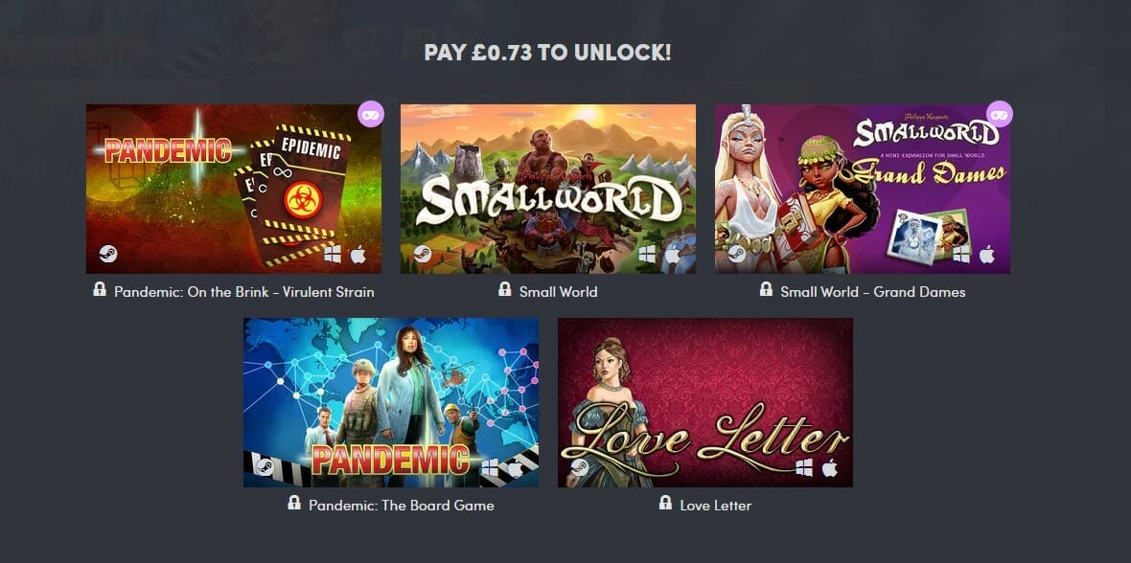Click the Windows icon on Small World Grand Dames tile
Screen dimensions: 1131x563
[x=961, y=254]
